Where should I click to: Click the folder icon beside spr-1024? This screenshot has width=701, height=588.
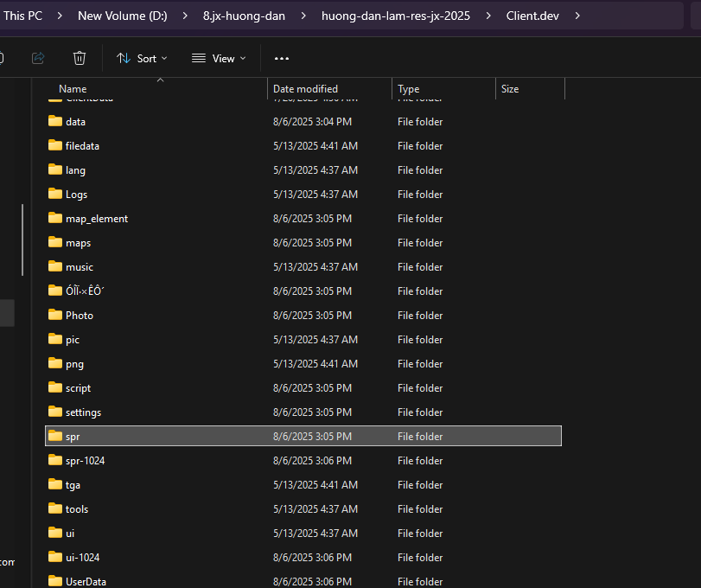55,461
